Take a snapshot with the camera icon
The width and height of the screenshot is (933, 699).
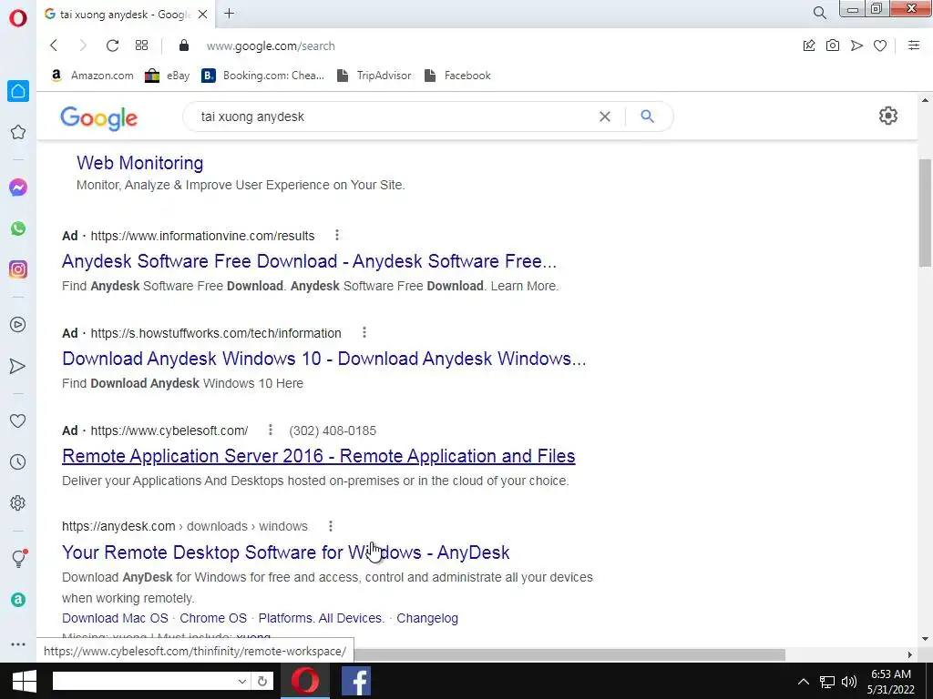[x=833, y=46]
